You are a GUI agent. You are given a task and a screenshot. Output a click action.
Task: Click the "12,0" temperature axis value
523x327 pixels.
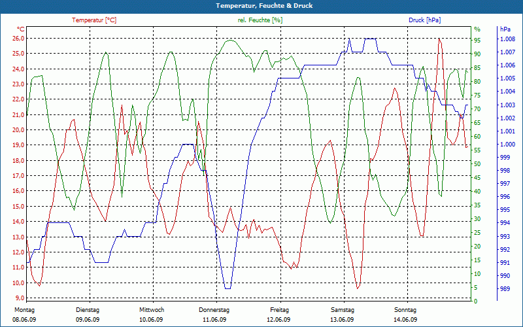[x=18, y=252]
